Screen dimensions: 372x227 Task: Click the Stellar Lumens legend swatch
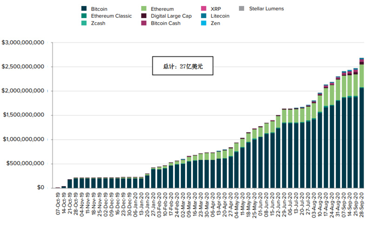click(x=241, y=8)
